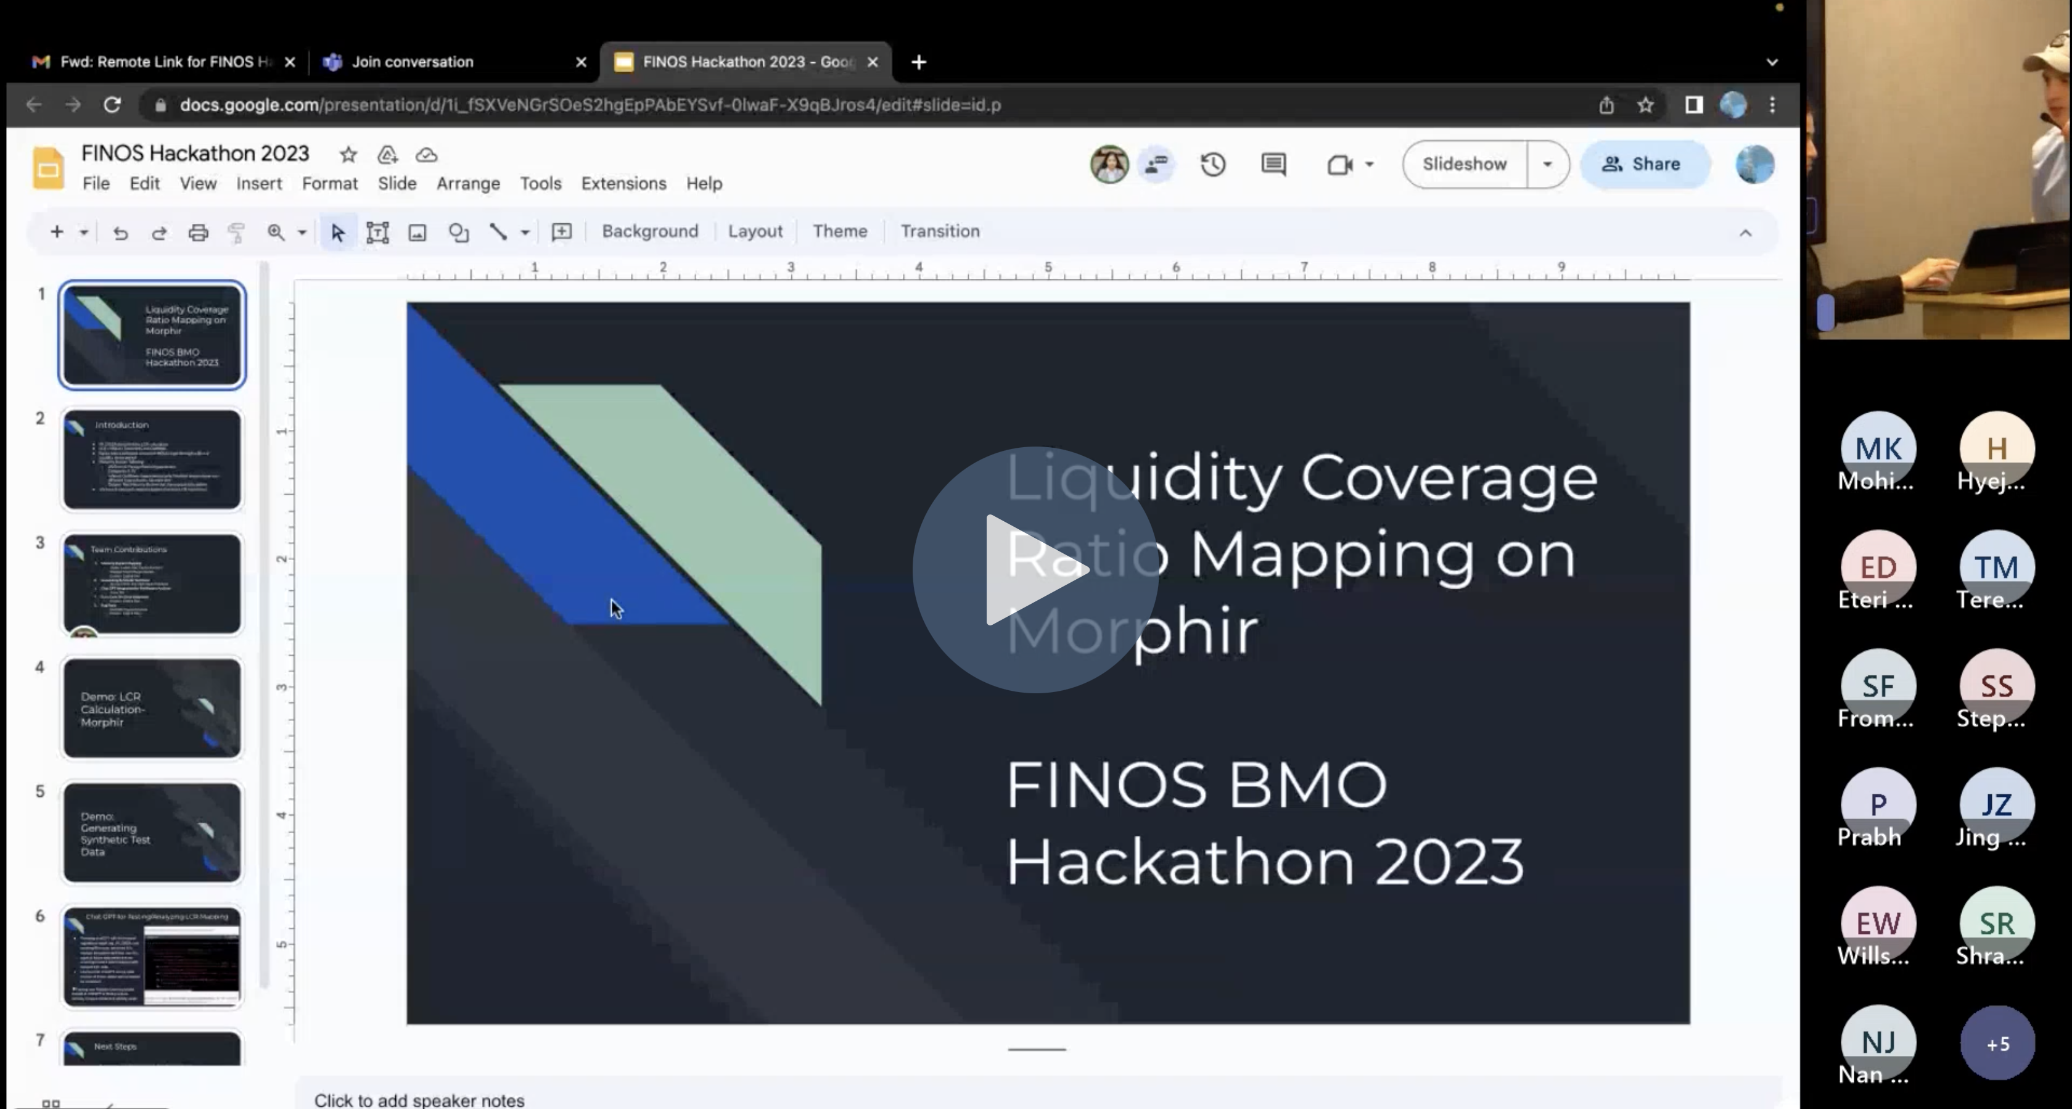
Task: Open the Slideshow options dropdown arrow
Action: click(1548, 164)
